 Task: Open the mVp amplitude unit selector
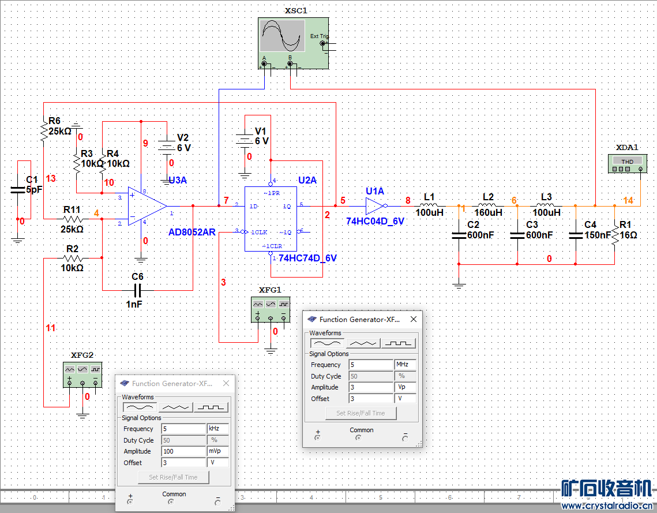218,451
